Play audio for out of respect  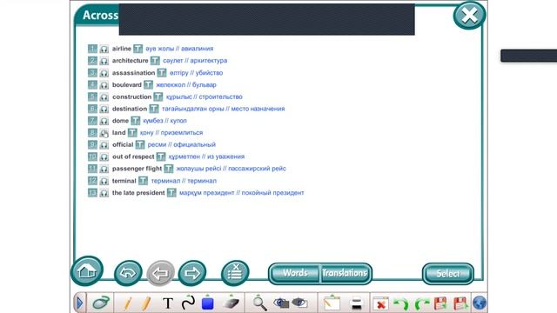tap(104, 157)
